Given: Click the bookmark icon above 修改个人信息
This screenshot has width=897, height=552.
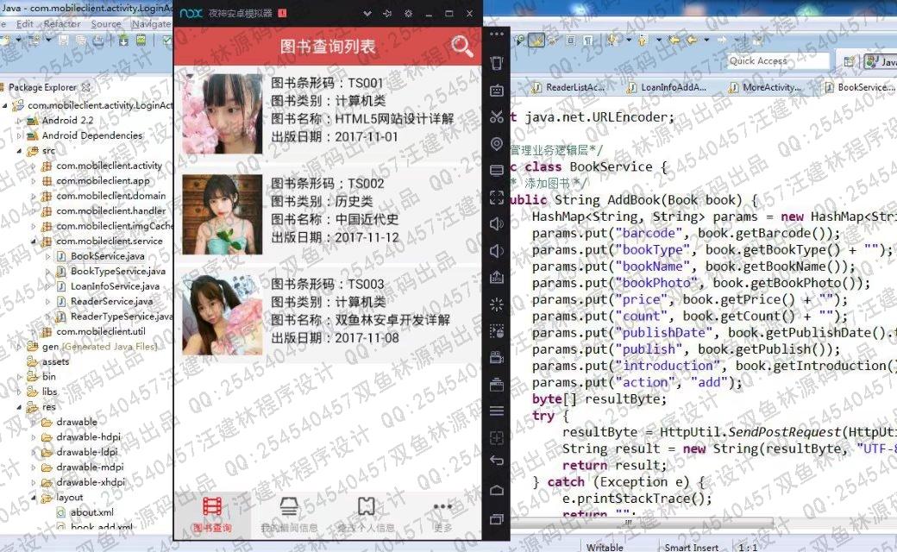Looking at the screenshot, I should click(366, 506).
